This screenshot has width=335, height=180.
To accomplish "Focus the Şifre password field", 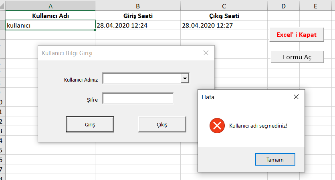I will click(138, 98).
